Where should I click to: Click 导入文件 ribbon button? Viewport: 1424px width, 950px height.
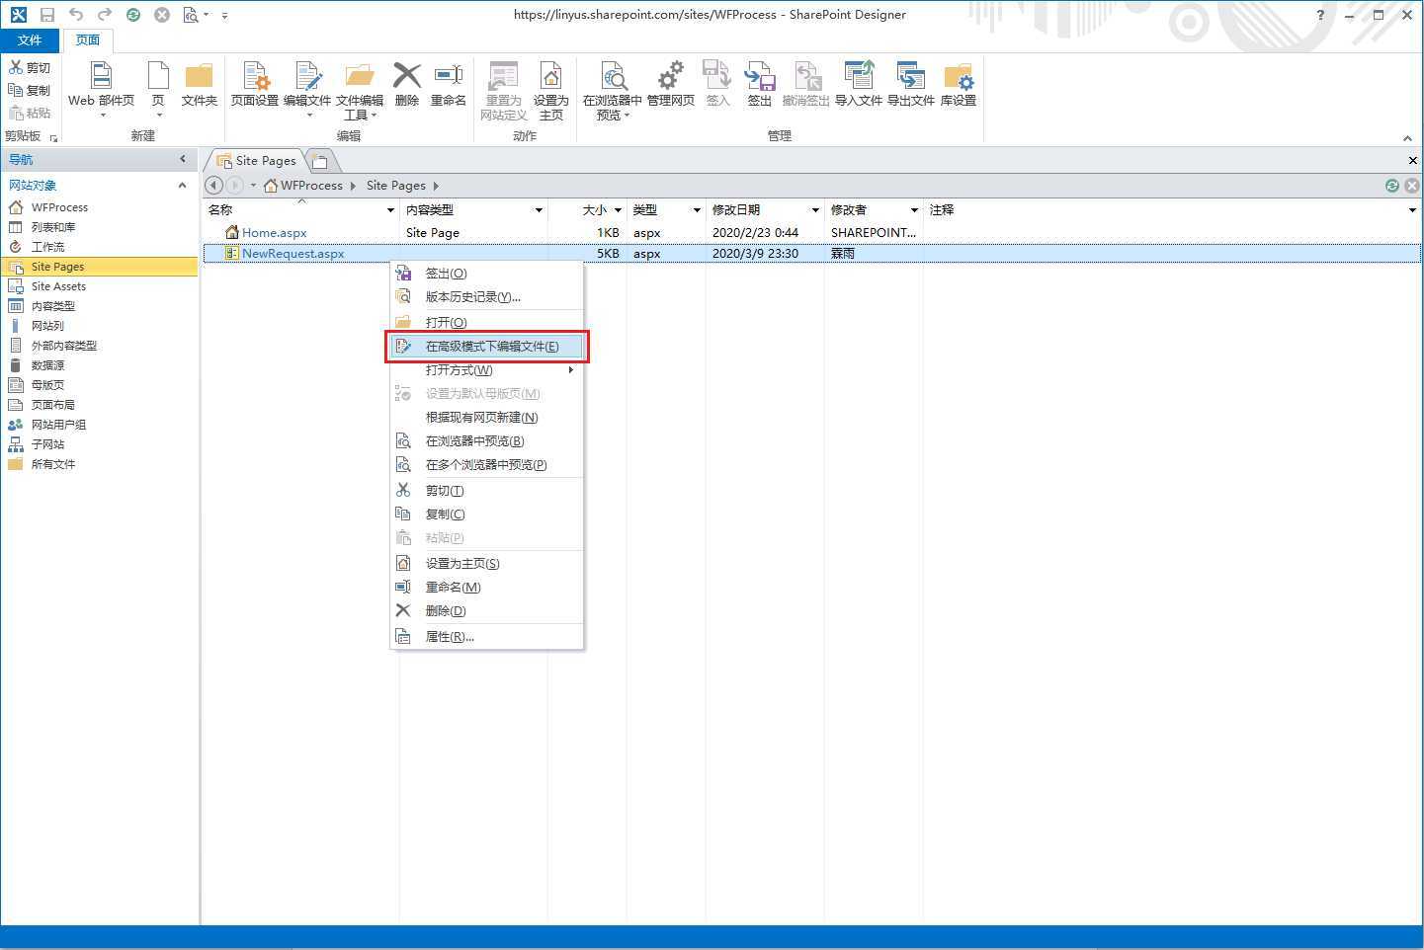858,85
